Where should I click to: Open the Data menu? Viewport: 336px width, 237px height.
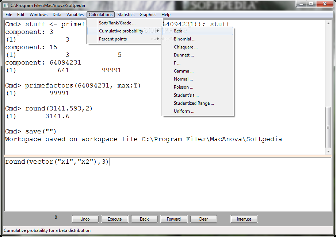click(x=57, y=15)
